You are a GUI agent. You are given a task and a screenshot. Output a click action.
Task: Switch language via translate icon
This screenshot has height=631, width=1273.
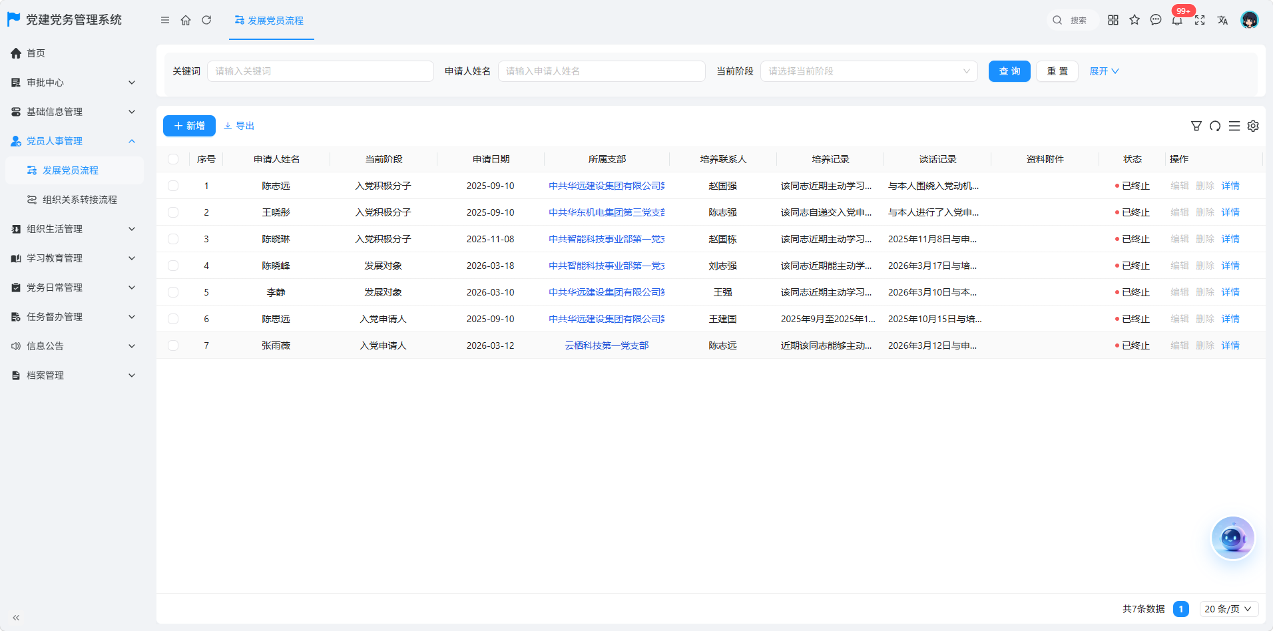point(1222,20)
